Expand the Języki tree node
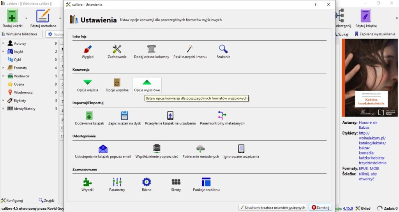Image resolution: width=399 pixels, height=212 pixels. point(3,51)
